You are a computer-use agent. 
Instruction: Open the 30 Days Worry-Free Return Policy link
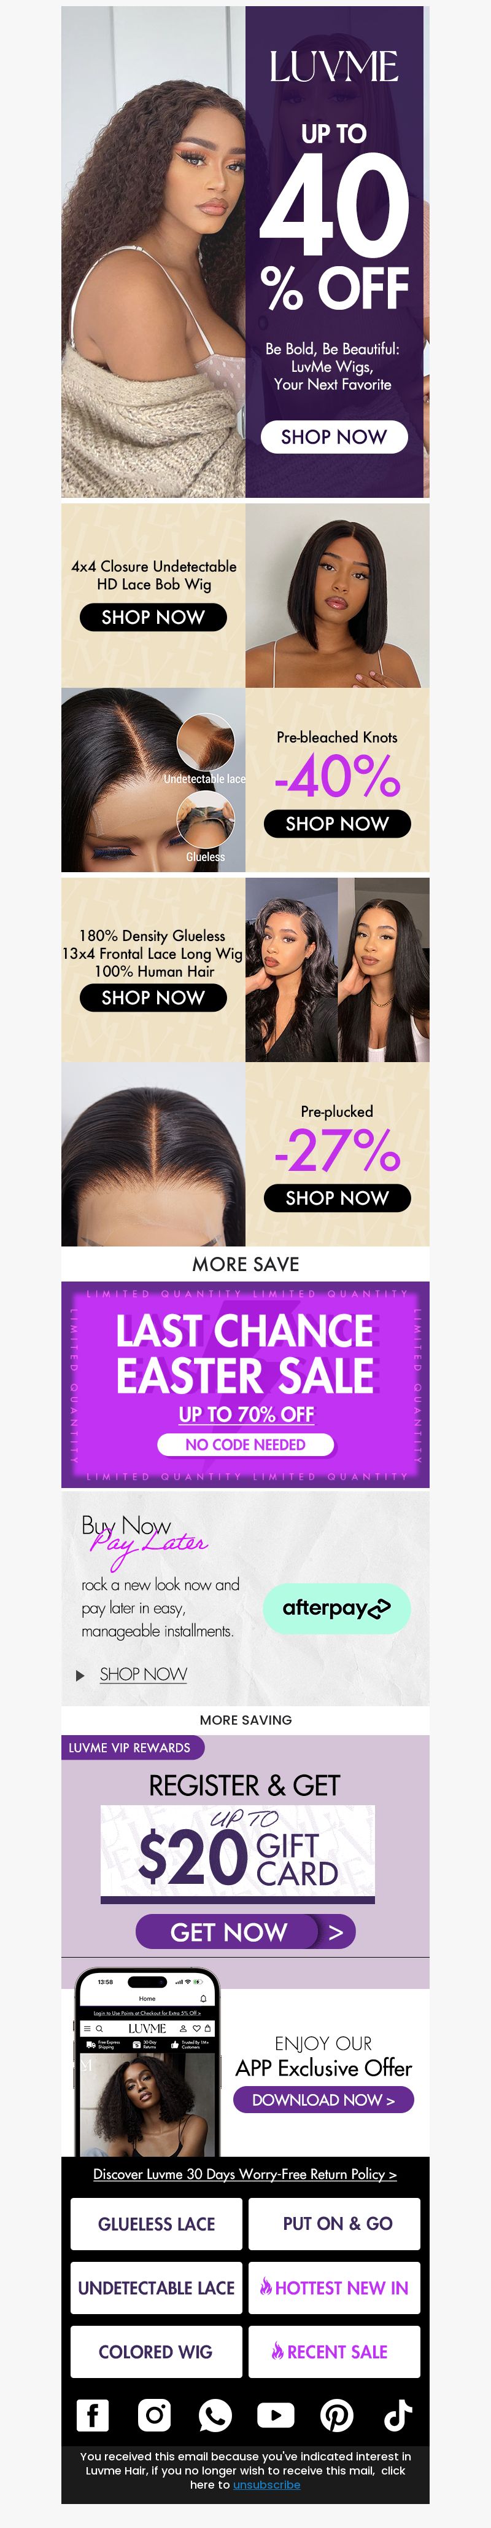pyautogui.click(x=245, y=2174)
